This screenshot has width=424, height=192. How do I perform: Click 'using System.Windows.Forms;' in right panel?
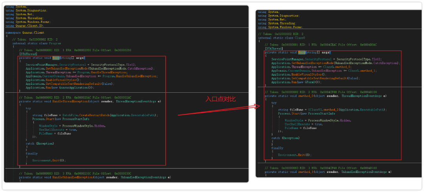[280, 27]
